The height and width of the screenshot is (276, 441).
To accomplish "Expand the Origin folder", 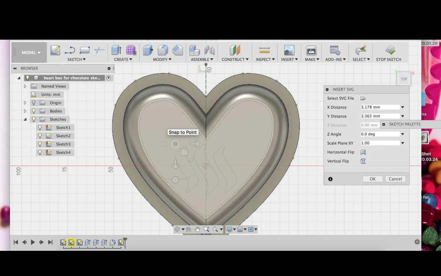I will click(25, 103).
